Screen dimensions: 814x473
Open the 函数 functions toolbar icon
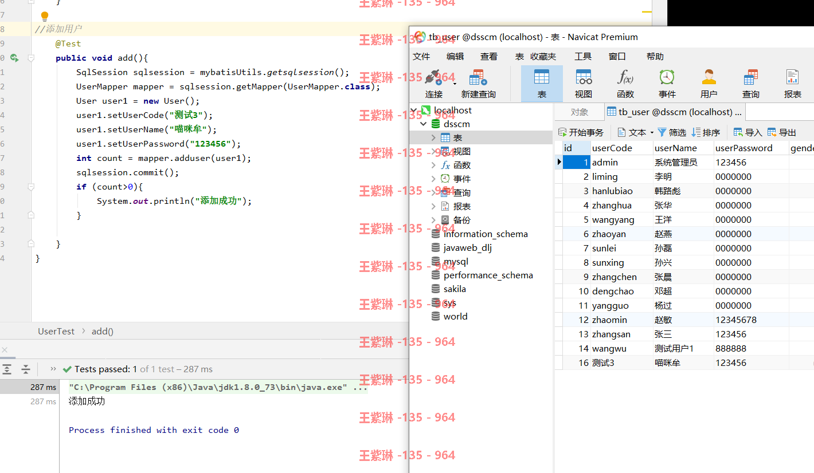click(625, 77)
